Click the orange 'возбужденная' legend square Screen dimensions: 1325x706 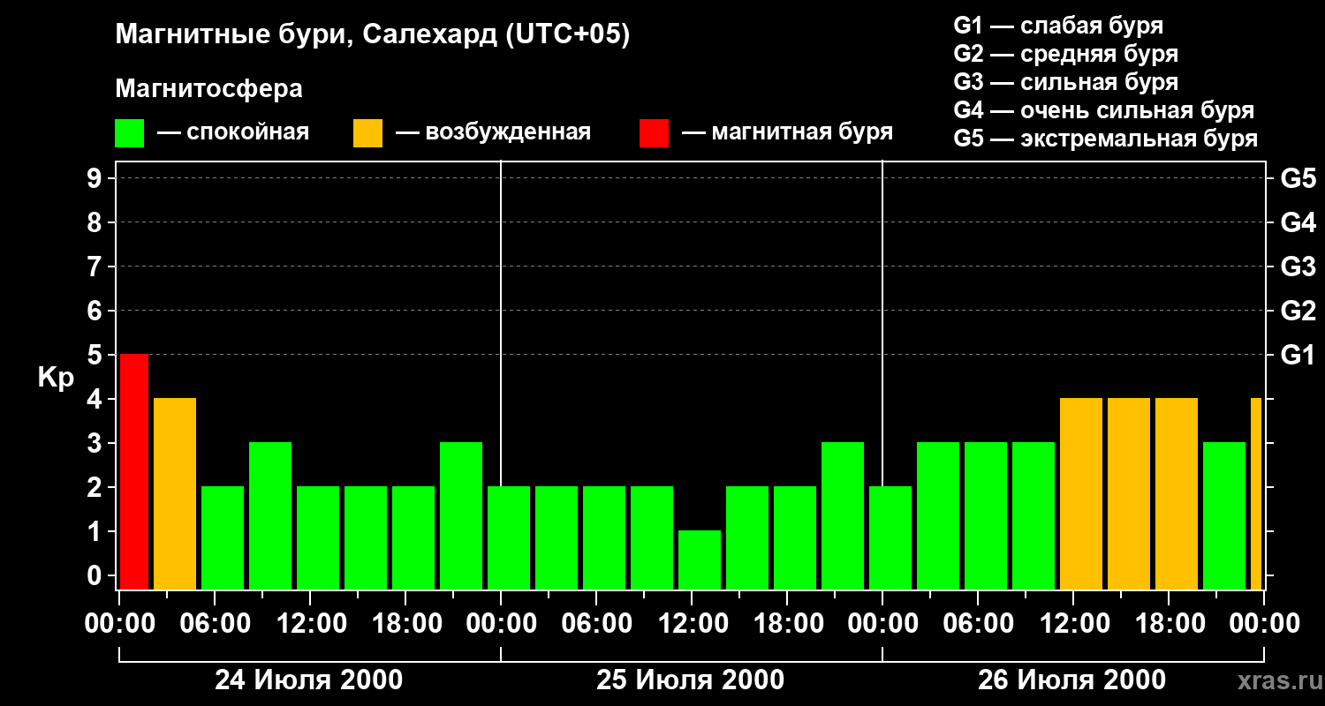pyautogui.click(x=367, y=133)
